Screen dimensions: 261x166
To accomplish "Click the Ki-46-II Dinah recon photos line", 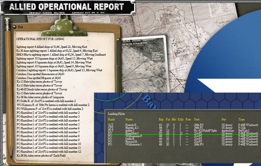I will click(x=42, y=90).
